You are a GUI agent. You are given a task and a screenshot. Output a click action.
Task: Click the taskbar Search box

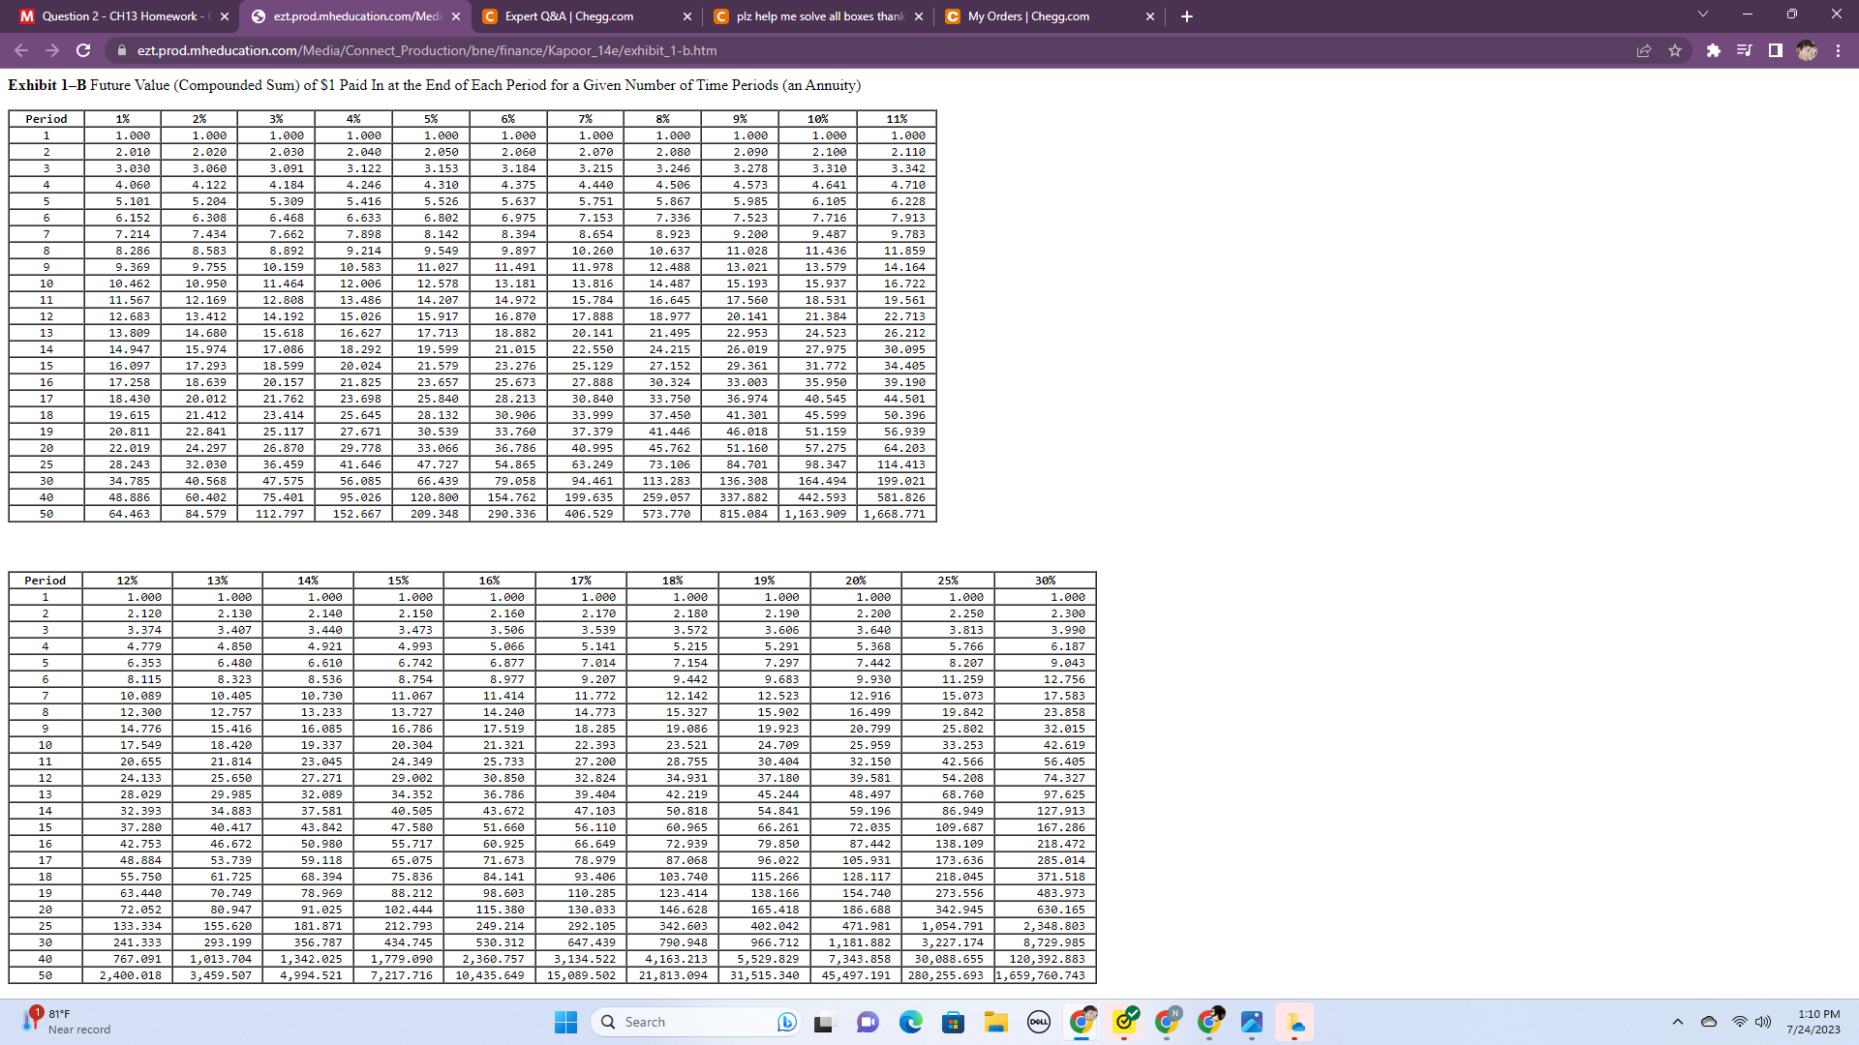click(697, 1022)
